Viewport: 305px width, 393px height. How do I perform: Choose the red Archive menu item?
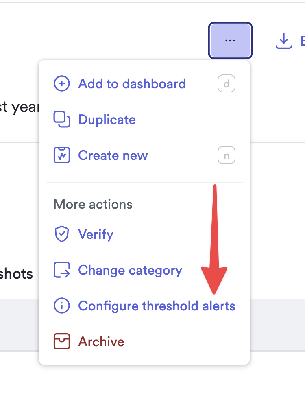(101, 342)
